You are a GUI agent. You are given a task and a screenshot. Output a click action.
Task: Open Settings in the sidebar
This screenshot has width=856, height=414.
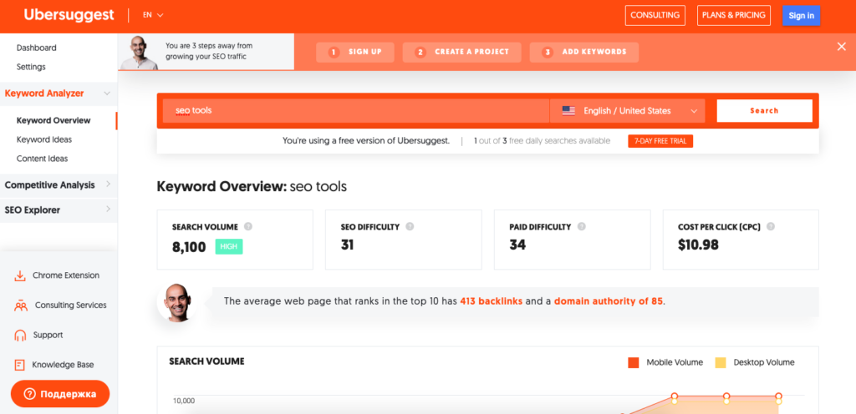tap(31, 67)
